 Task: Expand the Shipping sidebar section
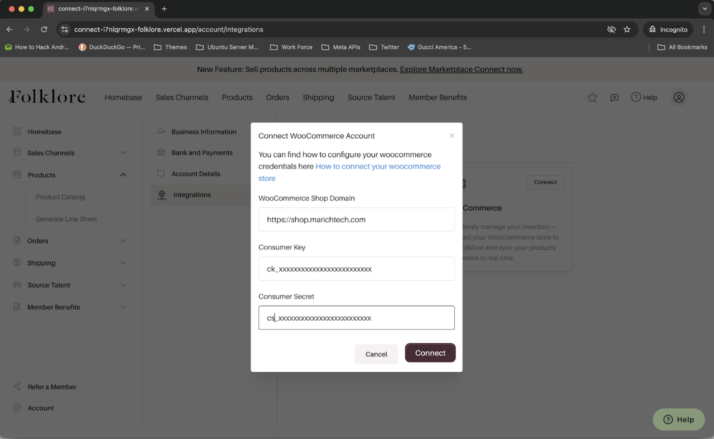(123, 263)
